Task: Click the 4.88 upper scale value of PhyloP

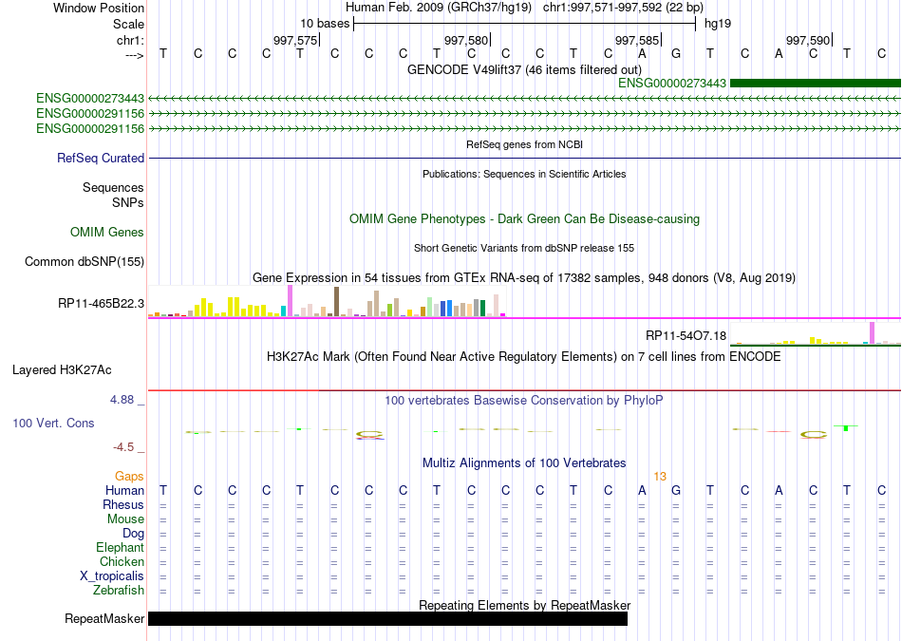Action: pyautogui.click(x=122, y=400)
